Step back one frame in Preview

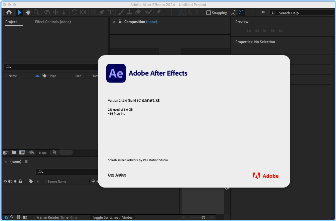tap(257, 31)
